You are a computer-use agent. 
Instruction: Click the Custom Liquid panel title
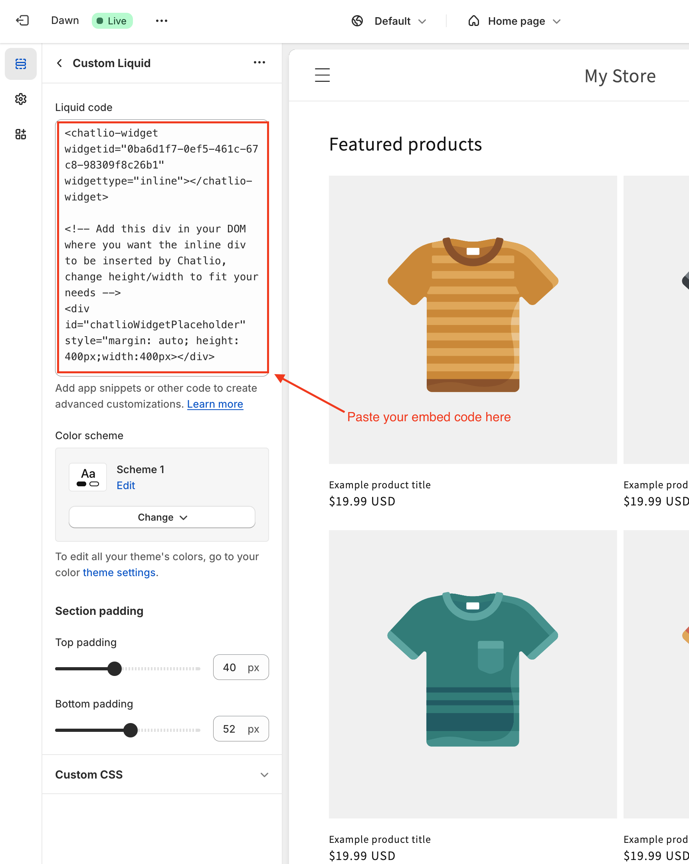coord(112,63)
